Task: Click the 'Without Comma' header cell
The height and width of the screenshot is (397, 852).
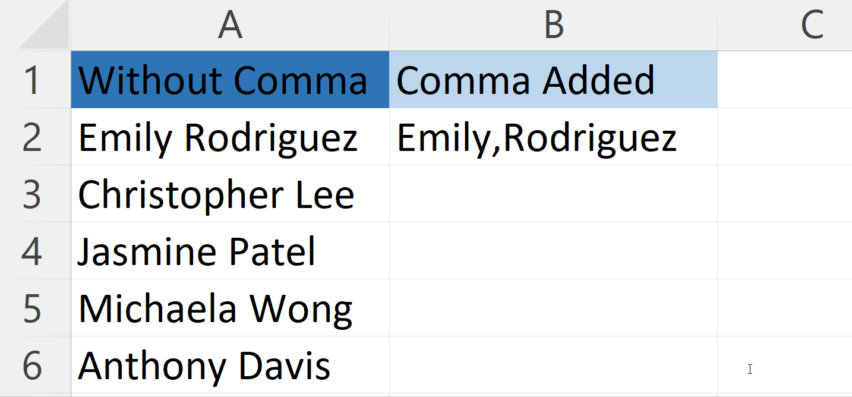Action: 230,80
